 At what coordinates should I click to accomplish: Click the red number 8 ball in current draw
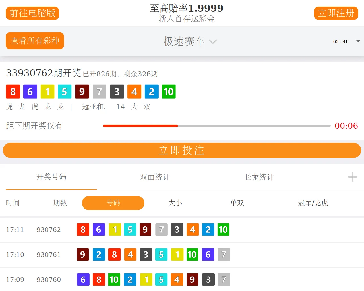(x=13, y=92)
